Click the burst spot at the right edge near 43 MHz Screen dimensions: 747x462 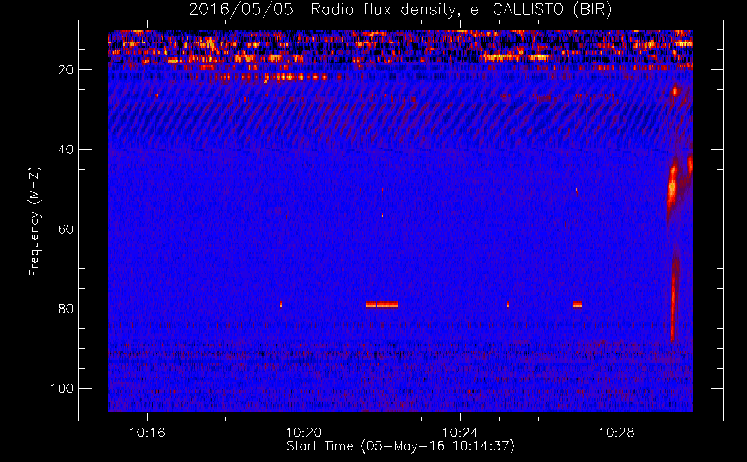[690, 164]
